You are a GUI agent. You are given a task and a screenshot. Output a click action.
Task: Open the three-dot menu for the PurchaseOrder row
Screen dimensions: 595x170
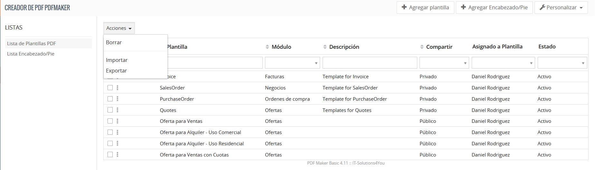point(118,99)
